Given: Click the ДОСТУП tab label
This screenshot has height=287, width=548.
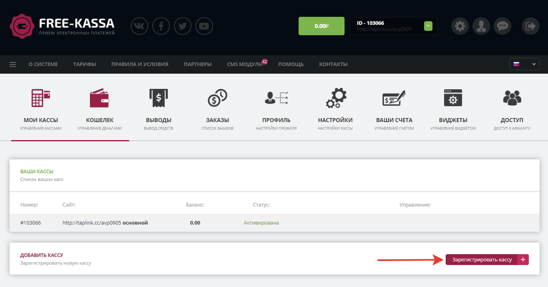Looking at the screenshot, I should (x=512, y=120).
